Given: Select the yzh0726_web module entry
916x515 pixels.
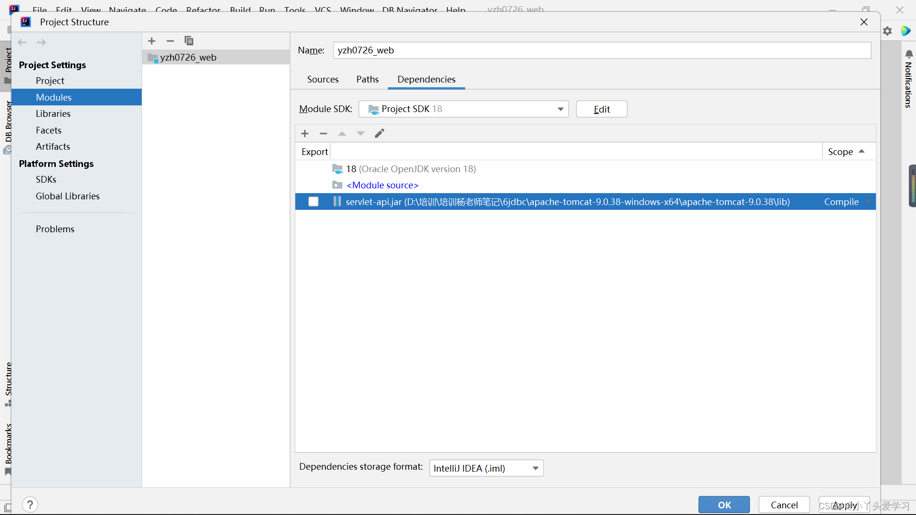Looking at the screenshot, I should pos(216,57).
